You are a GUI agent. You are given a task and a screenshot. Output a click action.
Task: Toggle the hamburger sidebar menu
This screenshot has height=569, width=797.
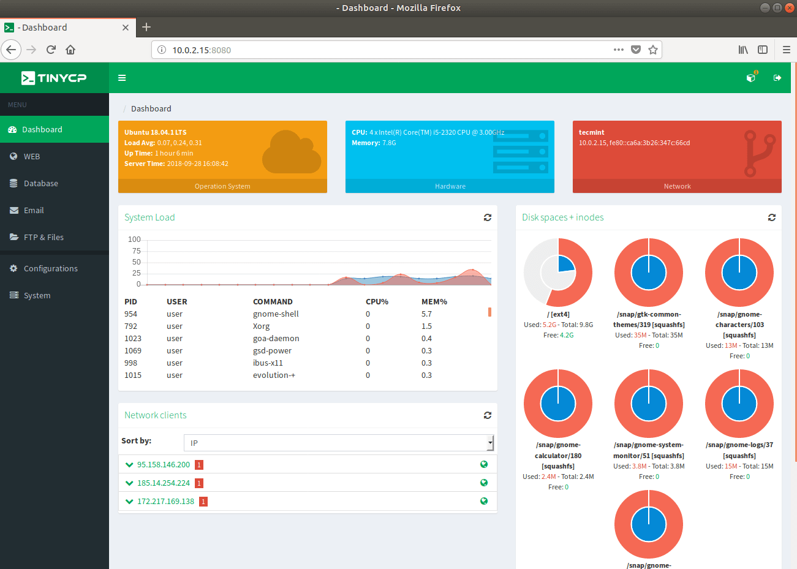(x=122, y=78)
